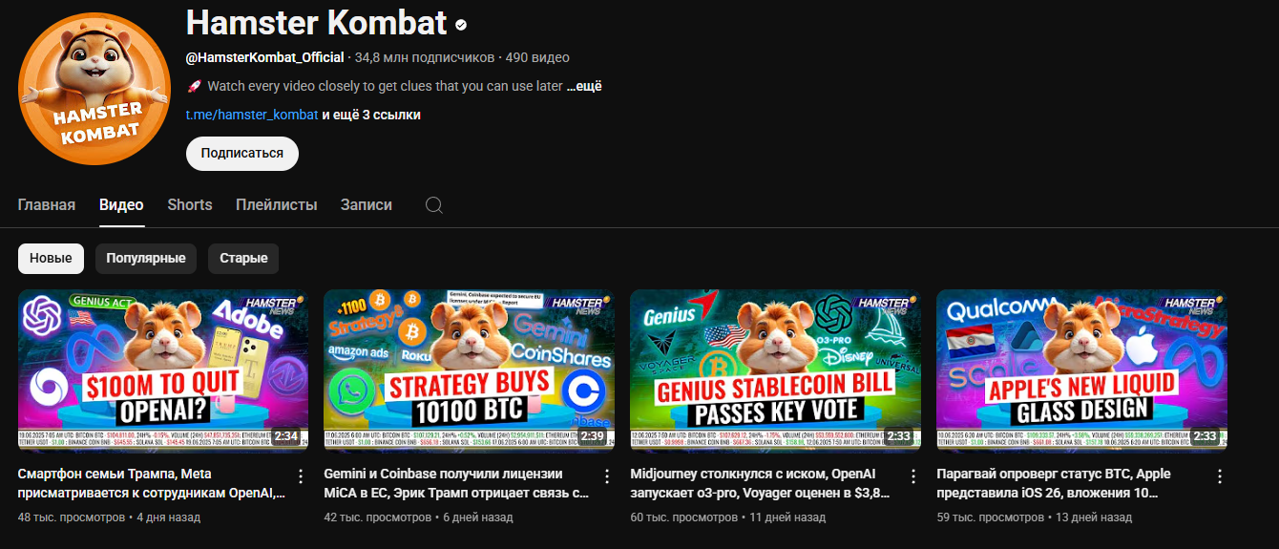Click the Hamster Kombat channel name heading

coord(316,23)
